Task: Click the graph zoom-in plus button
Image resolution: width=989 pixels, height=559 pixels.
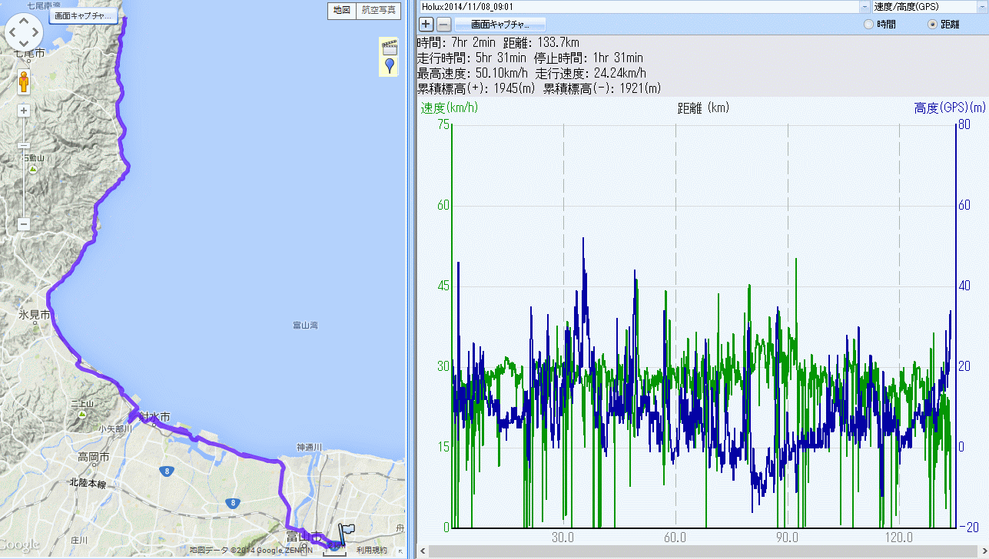Action: point(426,24)
